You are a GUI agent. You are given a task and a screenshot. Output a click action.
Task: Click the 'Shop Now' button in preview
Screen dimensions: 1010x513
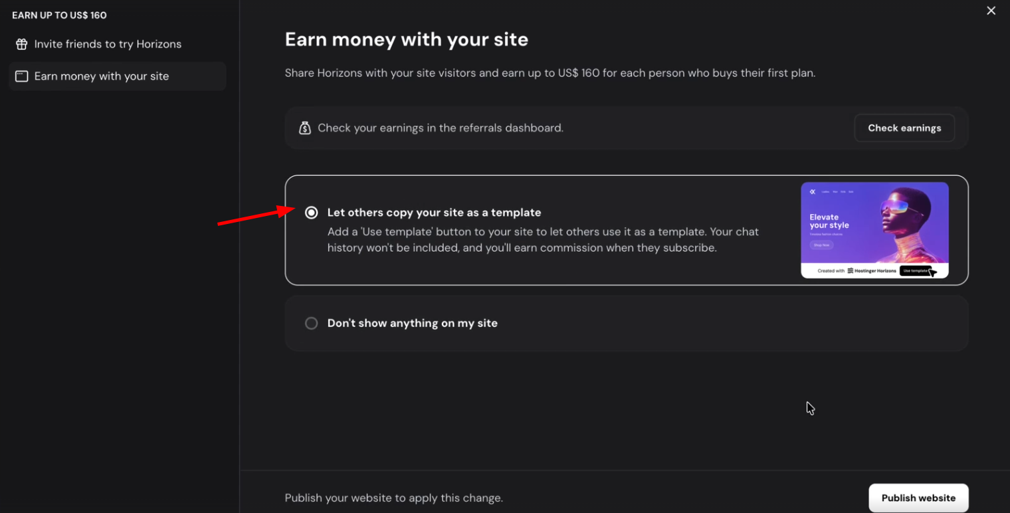(x=821, y=245)
